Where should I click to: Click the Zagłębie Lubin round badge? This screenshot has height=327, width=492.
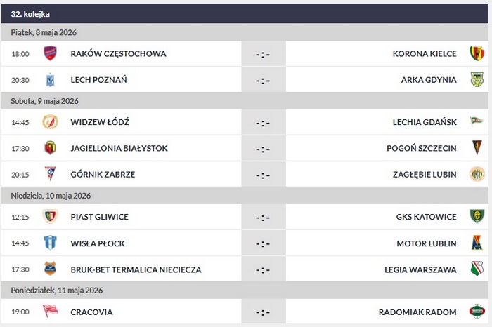477,174
